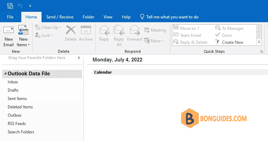Click the New Email envelope icon
This screenshot has height=141, width=268.
coord(8,30)
